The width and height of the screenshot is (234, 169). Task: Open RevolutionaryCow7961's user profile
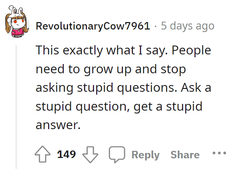(x=93, y=26)
